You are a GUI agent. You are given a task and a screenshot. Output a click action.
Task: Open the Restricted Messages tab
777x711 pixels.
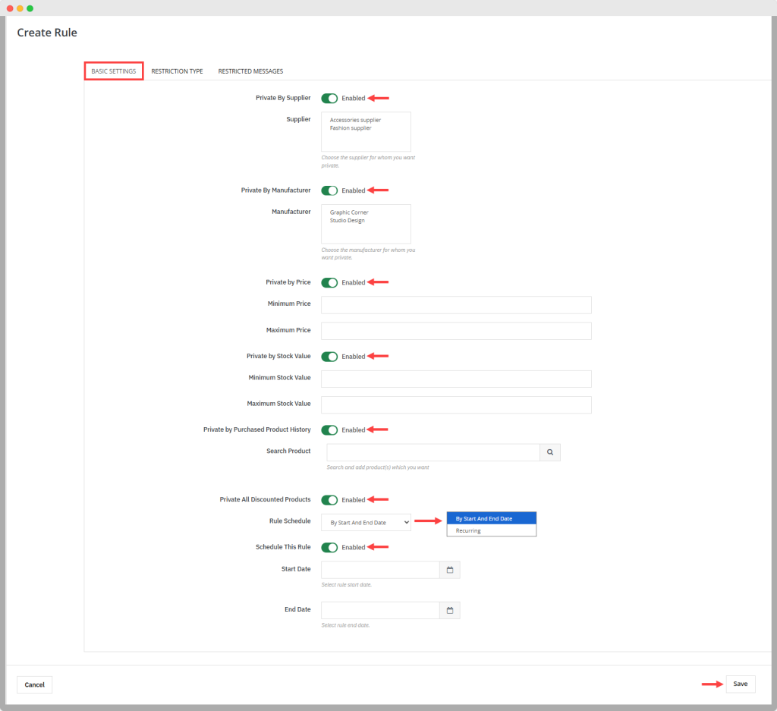250,71
